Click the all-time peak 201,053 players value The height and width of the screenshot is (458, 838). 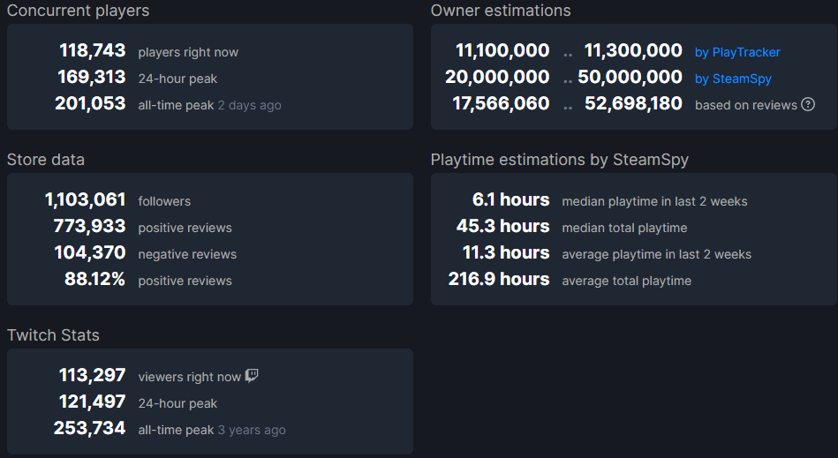point(90,103)
